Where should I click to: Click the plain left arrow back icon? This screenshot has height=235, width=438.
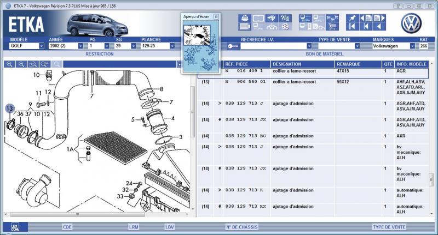[x=379, y=26]
